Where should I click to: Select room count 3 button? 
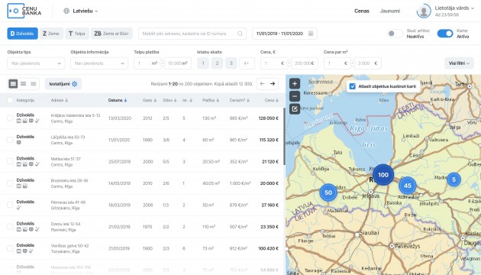[231, 63]
